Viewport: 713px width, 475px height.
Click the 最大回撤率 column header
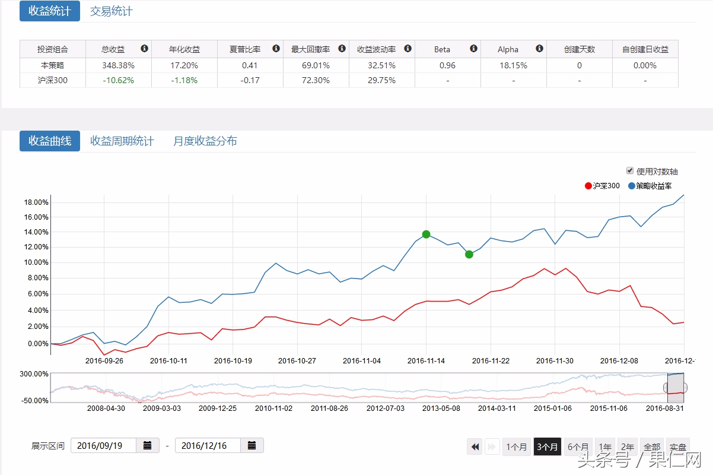(316, 49)
